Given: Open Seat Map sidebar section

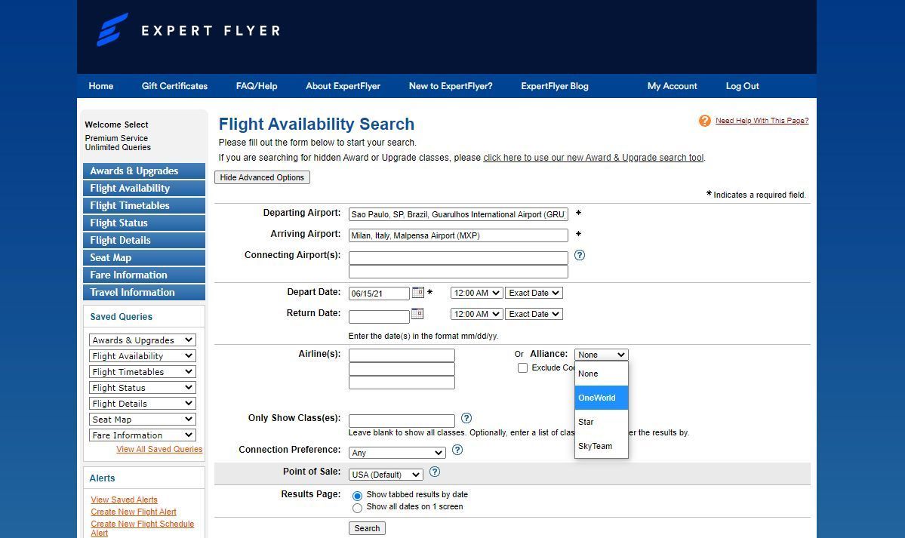Looking at the screenshot, I should pos(144,257).
